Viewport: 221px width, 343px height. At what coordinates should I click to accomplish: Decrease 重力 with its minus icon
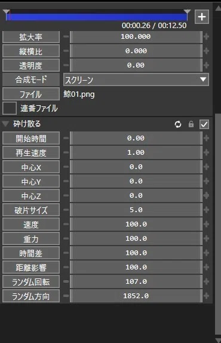click(x=66, y=238)
